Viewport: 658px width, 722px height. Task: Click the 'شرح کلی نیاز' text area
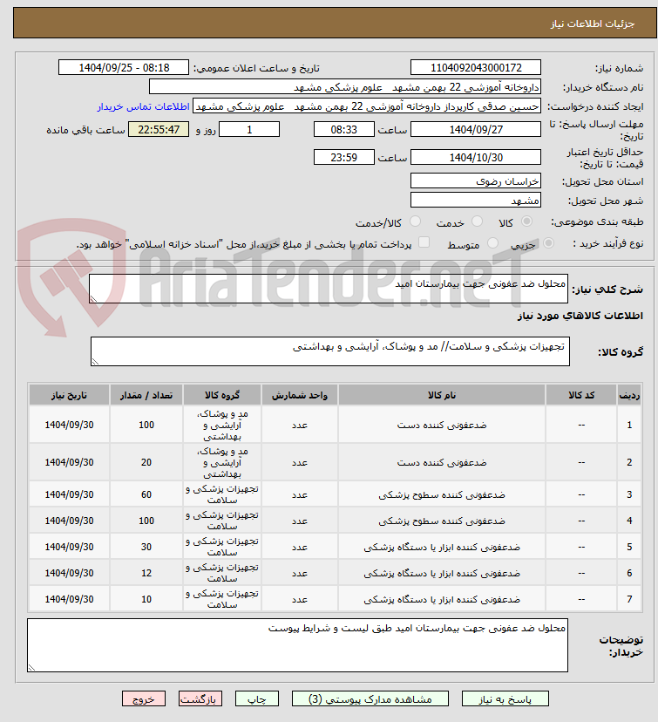(329, 289)
